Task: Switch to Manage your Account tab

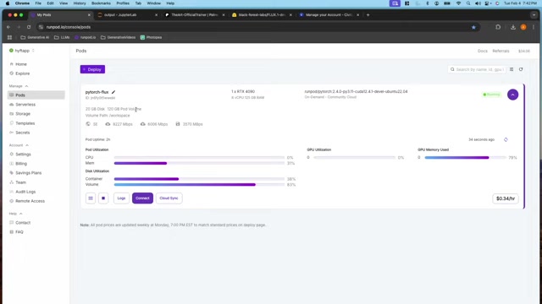Action: tap(329, 15)
